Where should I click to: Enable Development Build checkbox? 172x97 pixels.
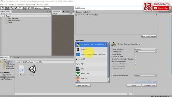135,61
